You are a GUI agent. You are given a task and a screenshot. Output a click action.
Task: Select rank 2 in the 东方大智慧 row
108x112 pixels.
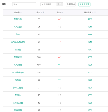(x=39, y=88)
